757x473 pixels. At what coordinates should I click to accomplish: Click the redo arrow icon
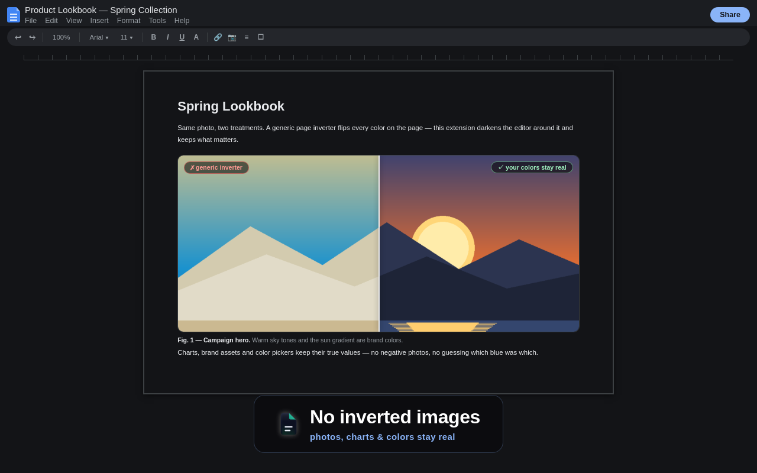click(x=33, y=37)
